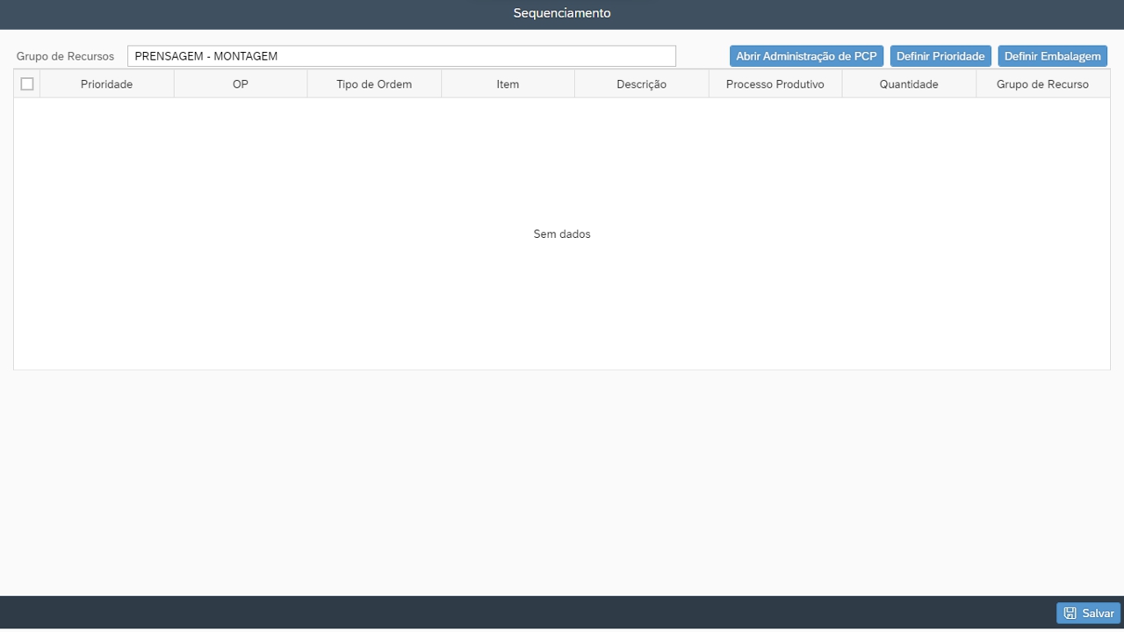Toggle the select-all rows checkbox

coord(27,84)
